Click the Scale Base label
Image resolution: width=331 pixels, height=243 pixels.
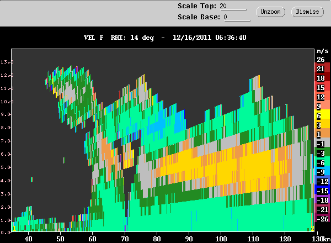[x=199, y=17]
